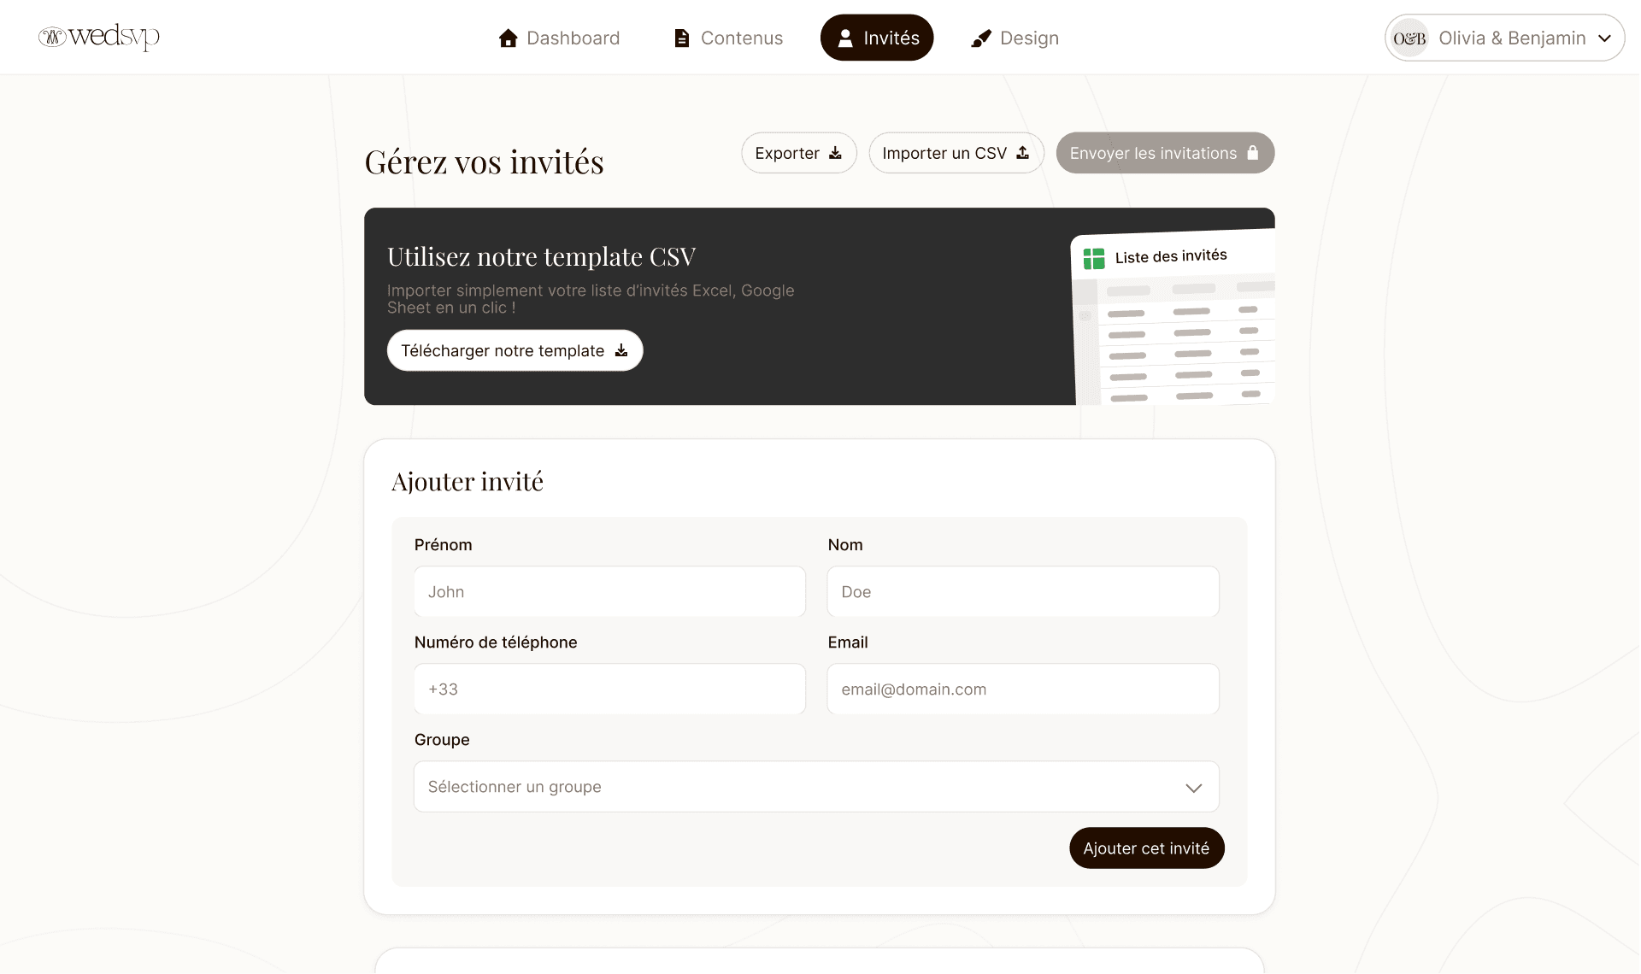Click the Gérez vos invités heading

pyautogui.click(x=484, y=161)
